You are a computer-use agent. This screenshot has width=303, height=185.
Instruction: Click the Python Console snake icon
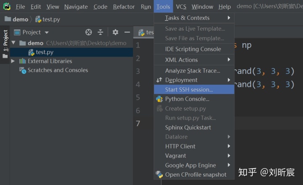tap(159, 99)
